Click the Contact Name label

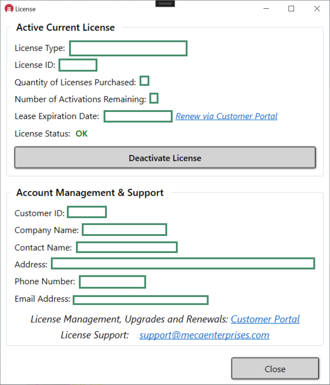click(x=43, y=248)
